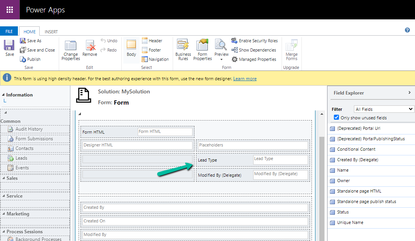415x241 pixels.
Task: Click the Change Properties icon
Action: [x=71, y=46]
